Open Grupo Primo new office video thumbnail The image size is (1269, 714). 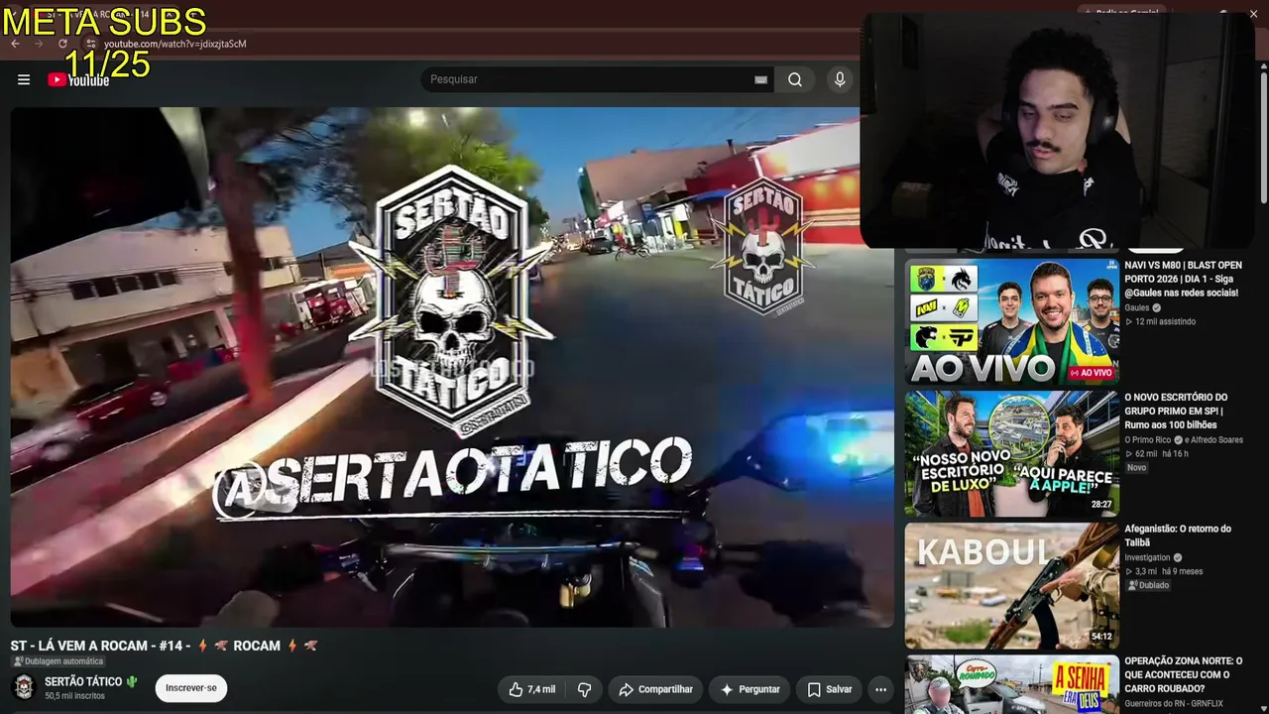[x=1011, y=453]
